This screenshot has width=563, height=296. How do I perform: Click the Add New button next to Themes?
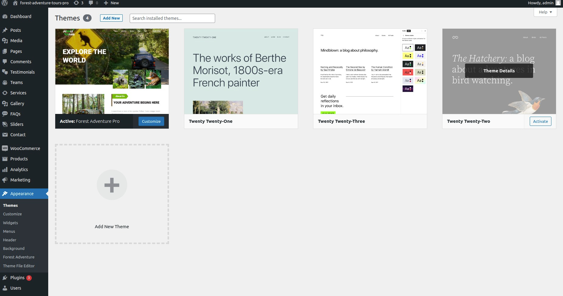click(111, 18)
